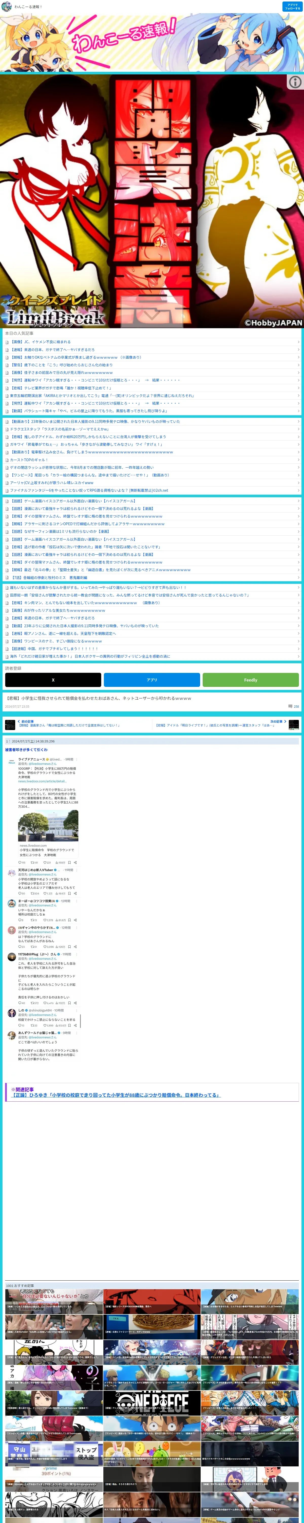Open the クイーンズブレイド LimitBreak ad image
This screenshot has width=304, height=1523.
152,201
